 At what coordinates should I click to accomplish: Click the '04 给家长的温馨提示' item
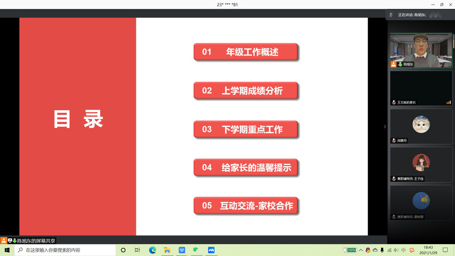pyautogui.click(x=246, y=168)
